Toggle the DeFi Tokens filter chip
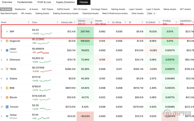Screen dimensions: 194x121 (47, 9)
